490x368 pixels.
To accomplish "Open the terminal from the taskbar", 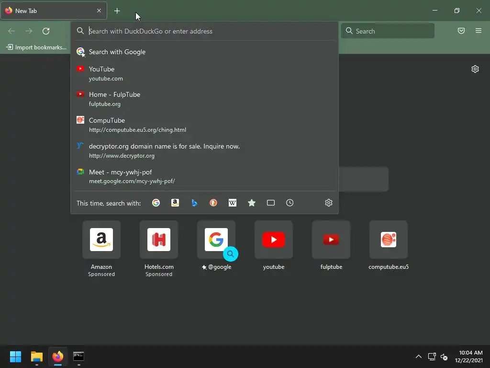I will [78, 356].
